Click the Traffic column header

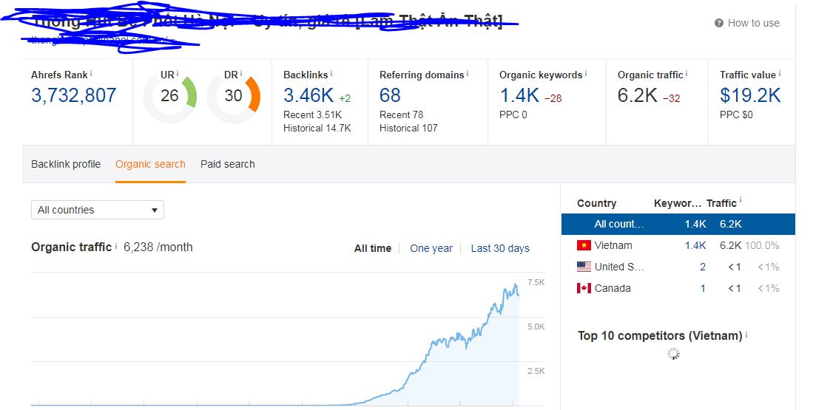click(x=721, y=203)
